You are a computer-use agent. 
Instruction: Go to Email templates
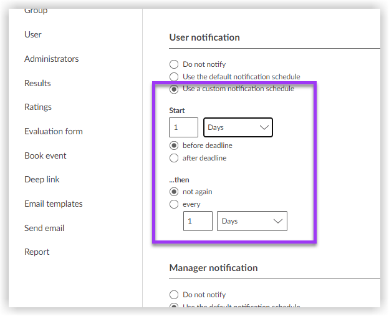[x=54, y=204]
